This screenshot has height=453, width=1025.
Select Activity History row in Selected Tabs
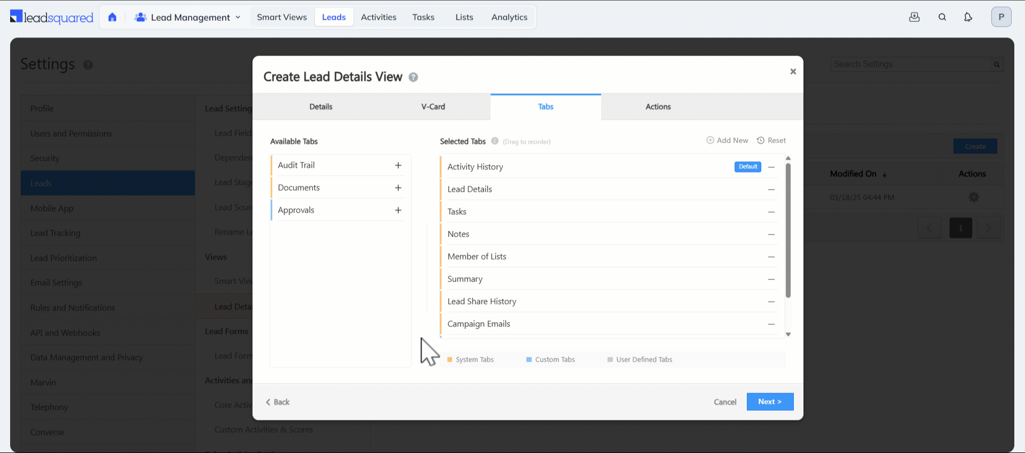(x=608, y=167)
